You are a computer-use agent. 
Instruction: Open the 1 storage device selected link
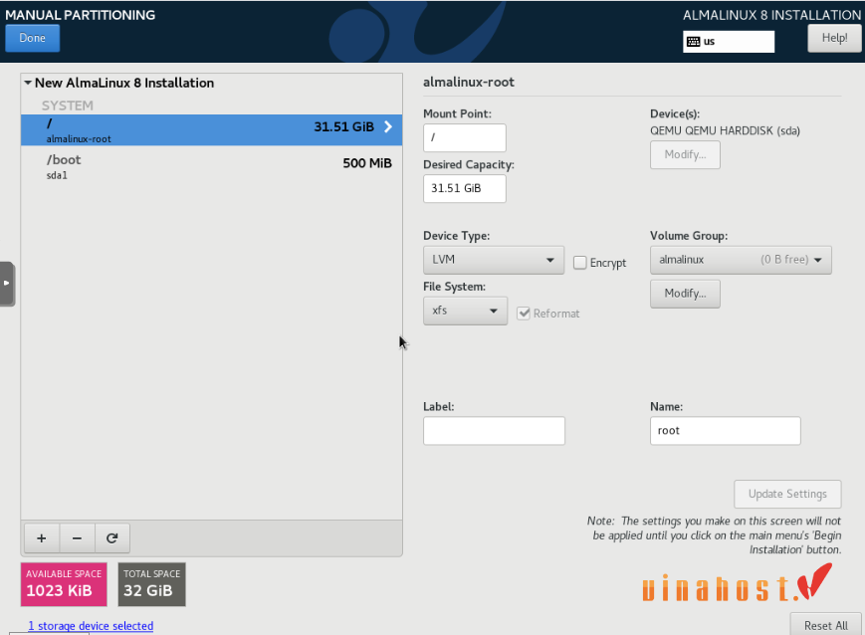point(91,626)
